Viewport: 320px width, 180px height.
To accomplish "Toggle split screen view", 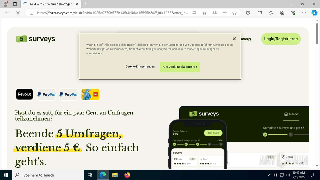I will click(x=260, y=13).
